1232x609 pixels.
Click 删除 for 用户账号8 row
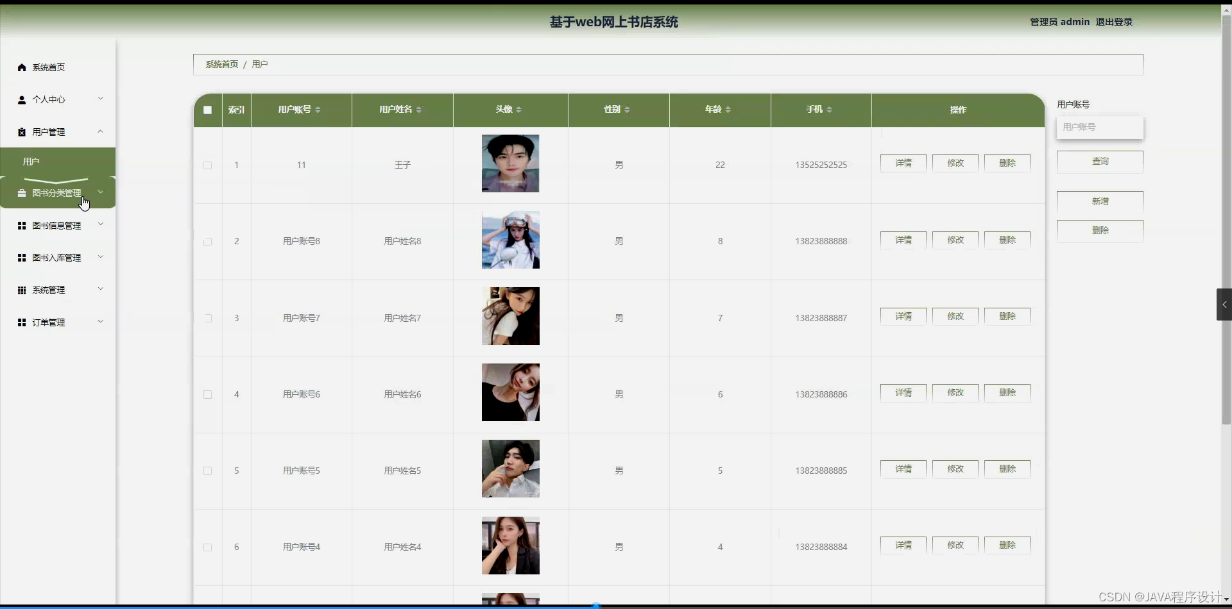(x=1007, y=240)
